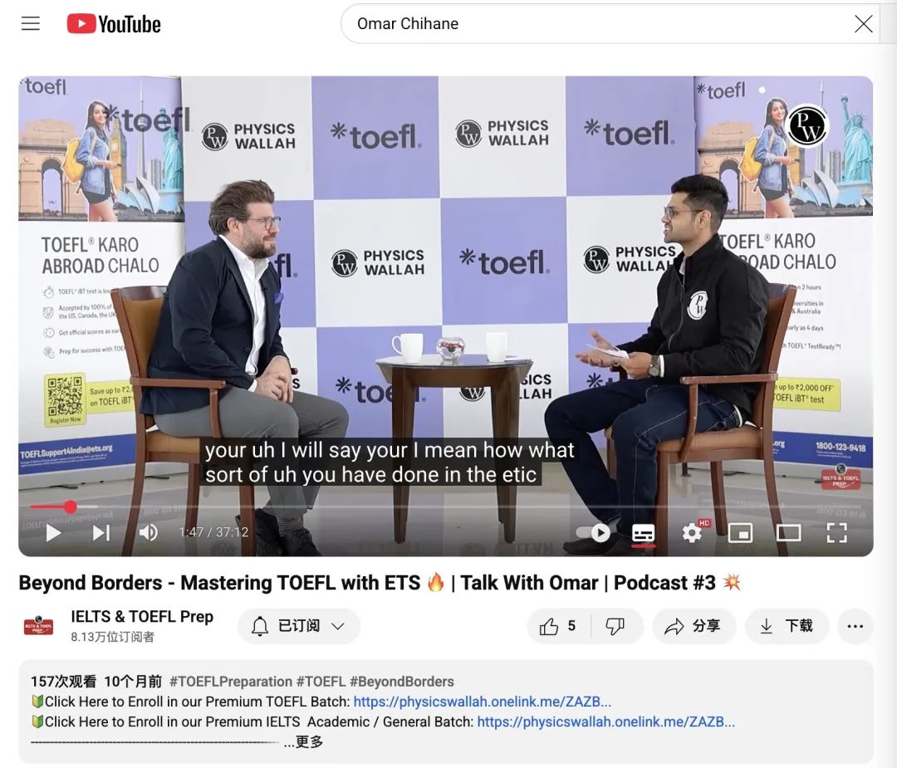Viewport: 897px width, 768px height.
Task: Enter full screen mode
Action: pos(836,533)
